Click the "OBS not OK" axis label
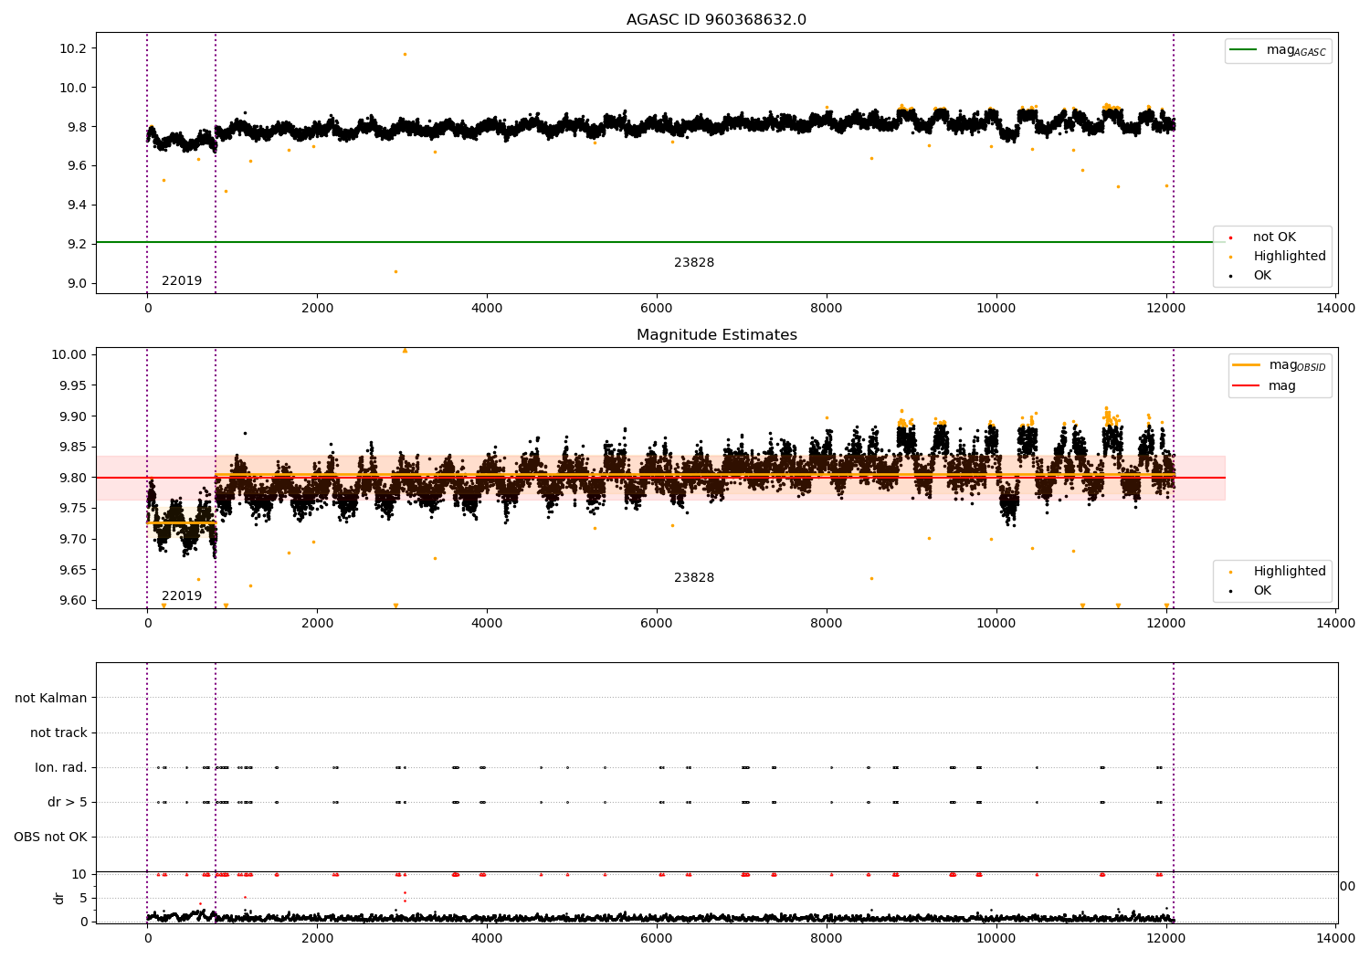This screenshot has width=1370, height=959. [x=50, y=838]
